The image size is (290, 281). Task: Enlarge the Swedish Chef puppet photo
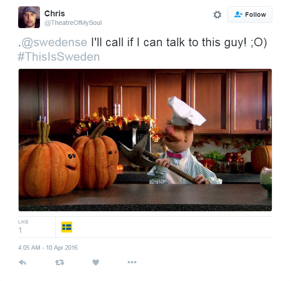pyautogui.click(x=145, y=140)
